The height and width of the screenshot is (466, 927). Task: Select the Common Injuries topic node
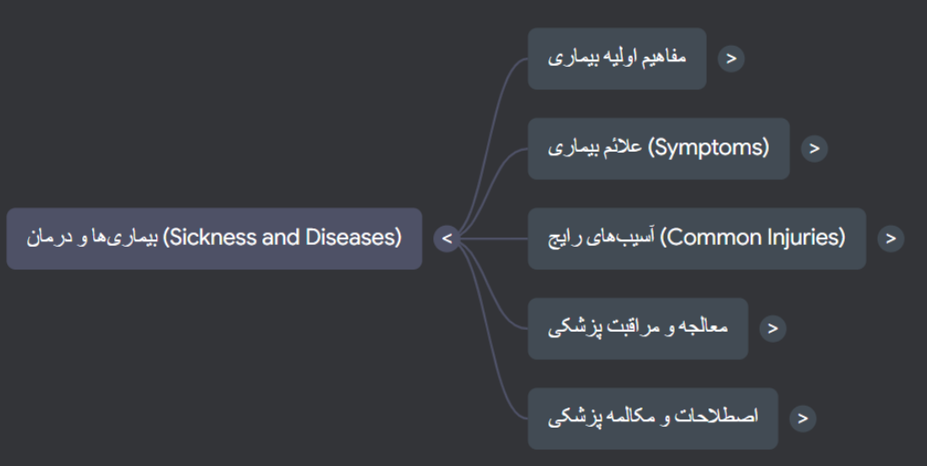click(x=696, y=238)
